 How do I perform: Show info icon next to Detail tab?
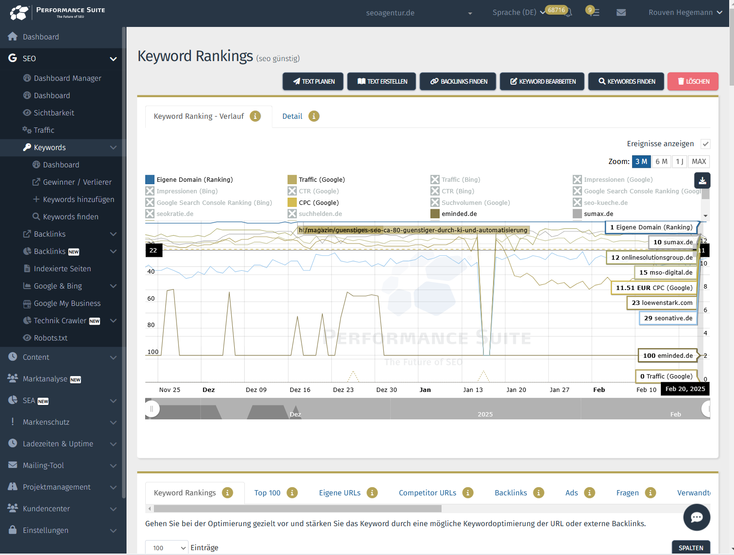click(314, 116)
